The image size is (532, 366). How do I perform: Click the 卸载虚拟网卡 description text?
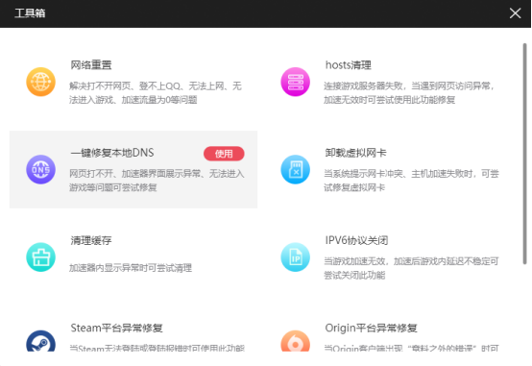click(411, 181)
